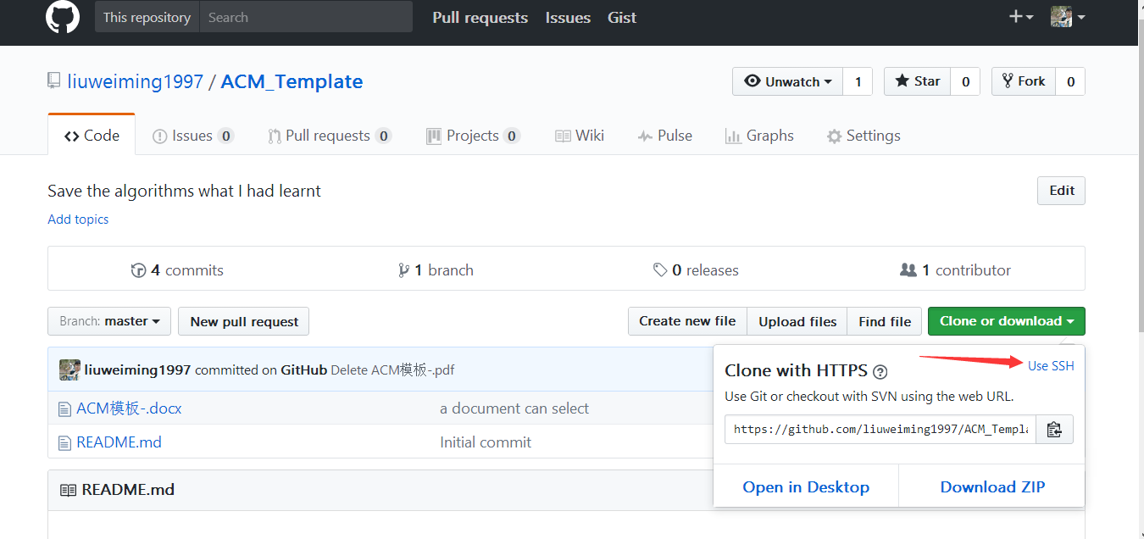The height and width of the screenshot is (539, 1144).
Task: Click Download ZIP
Action: 992,487
